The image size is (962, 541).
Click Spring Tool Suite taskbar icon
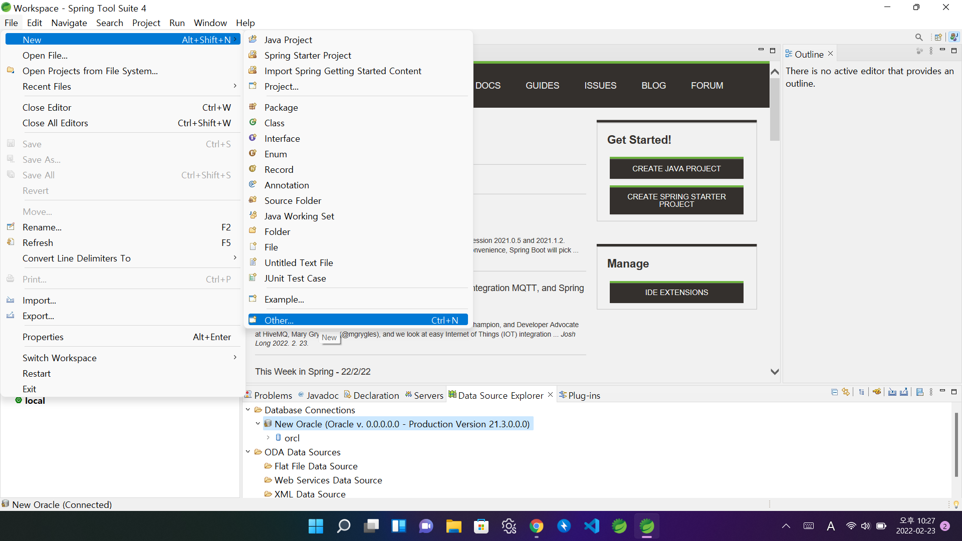pos(647,526)
